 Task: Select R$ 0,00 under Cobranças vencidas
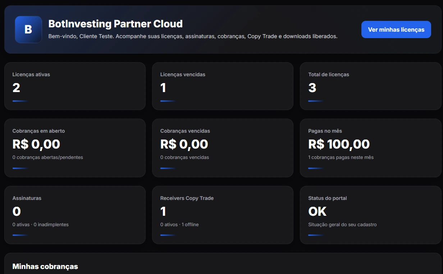point(184,144)
